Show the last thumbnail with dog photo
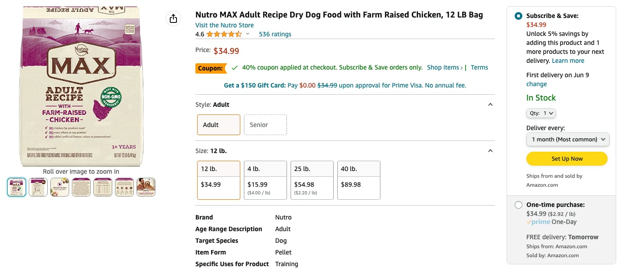This screenshot has width=640, height=272. [x=146, y=187]
